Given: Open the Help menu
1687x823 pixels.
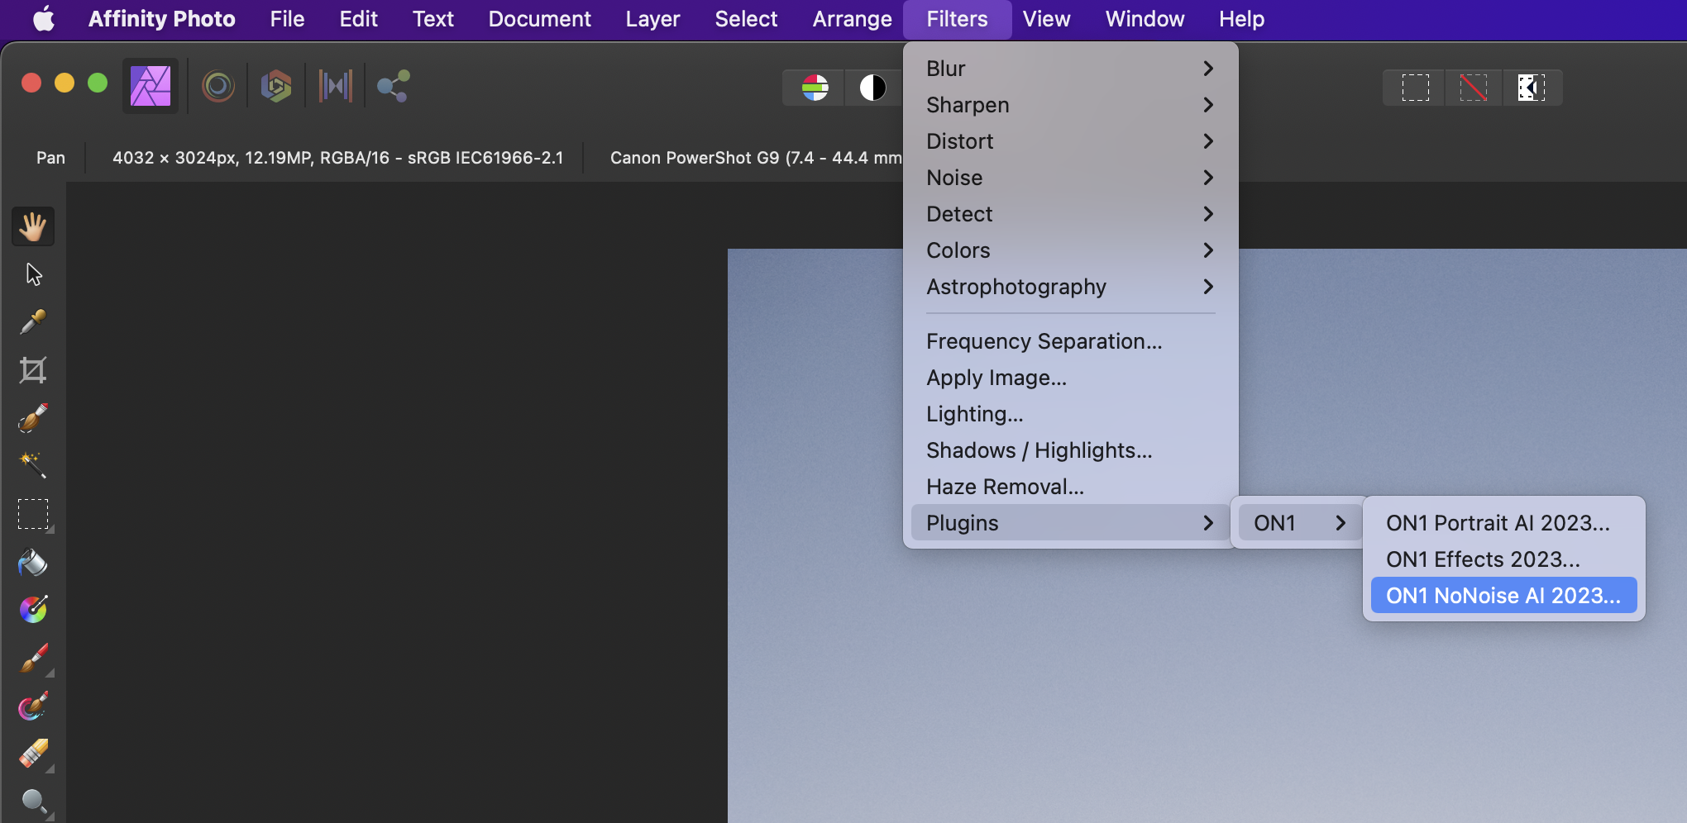Looking at the screenshot, I should [x=1241, y=19].
